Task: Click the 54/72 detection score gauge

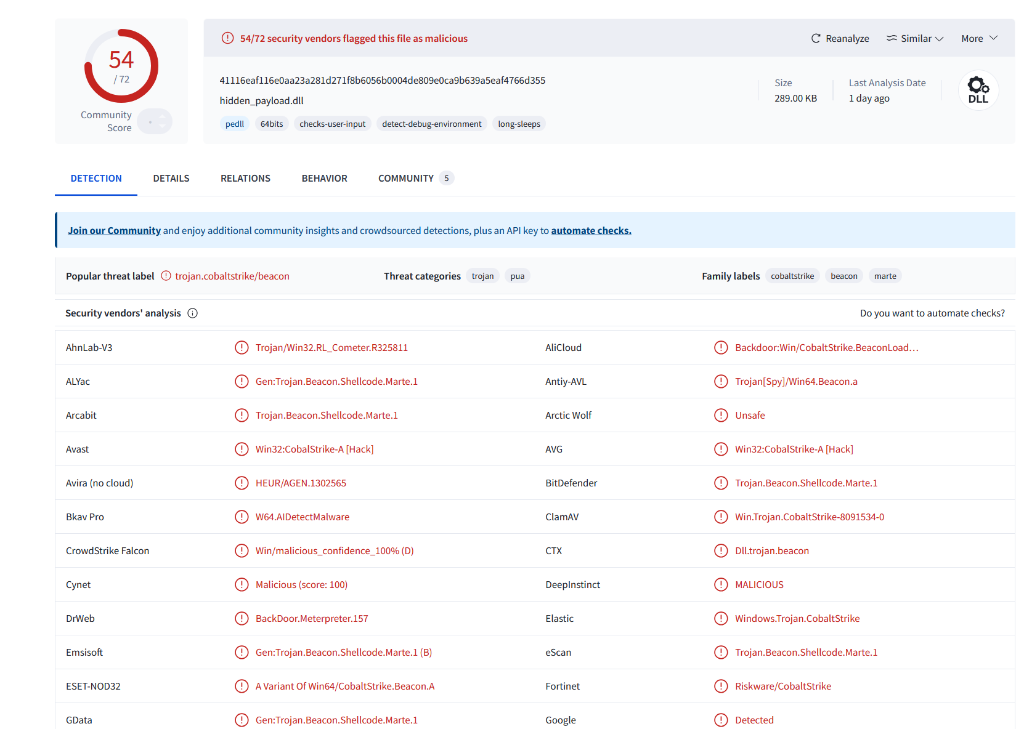Action: pos(121,66)
